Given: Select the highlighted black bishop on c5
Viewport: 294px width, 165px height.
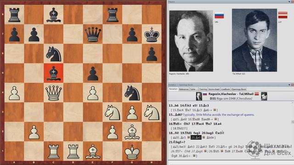Looking at the screenshot, I should click(54, 73).
